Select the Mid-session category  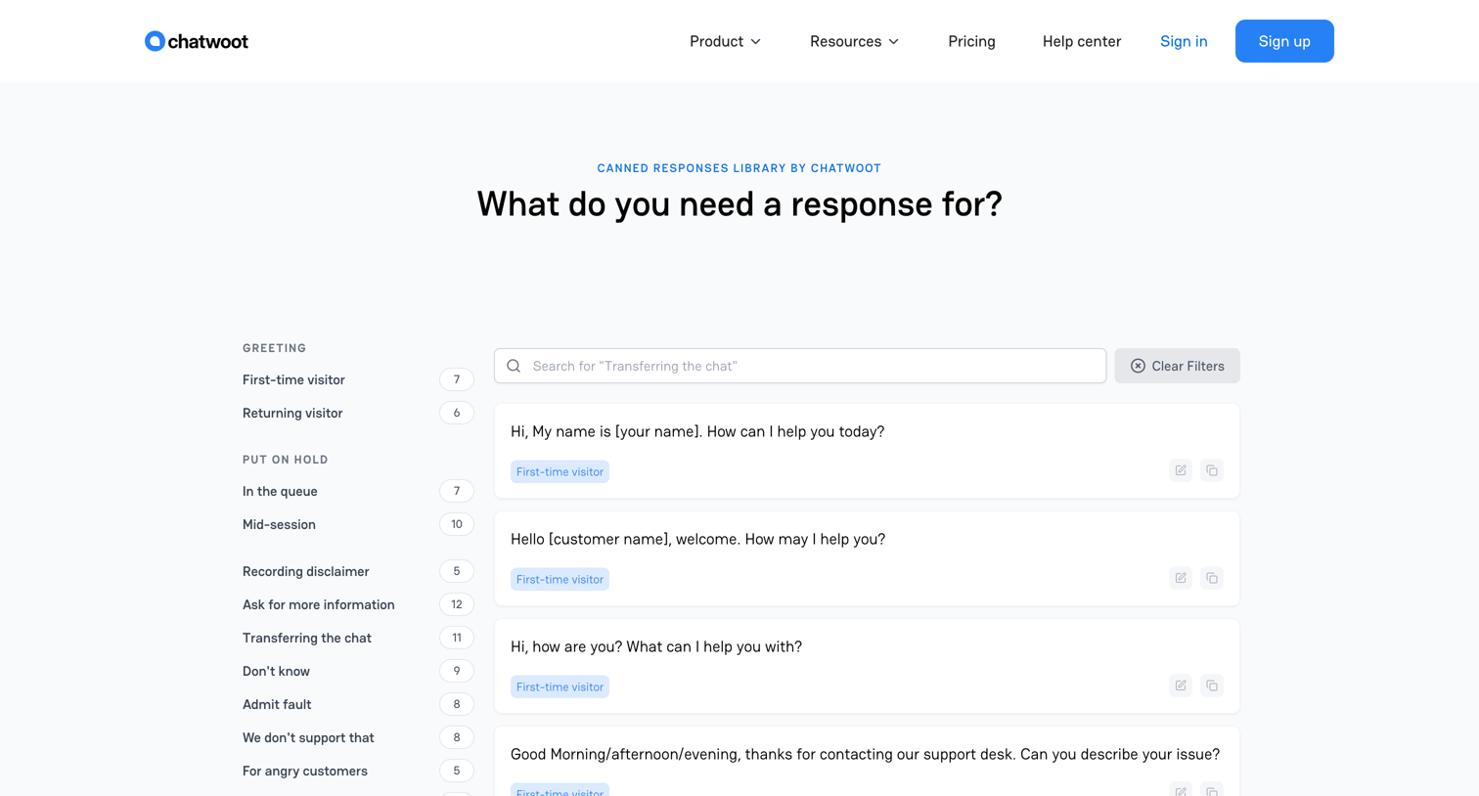358,524
